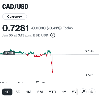Screen dimensions: 102x103
Task: Open chart settings gear
Action: point(92,92)
